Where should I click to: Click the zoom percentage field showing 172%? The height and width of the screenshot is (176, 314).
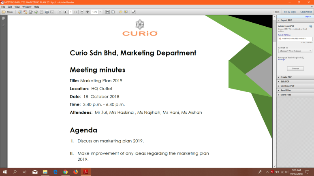pyautogui.click(x=94, y=12)
